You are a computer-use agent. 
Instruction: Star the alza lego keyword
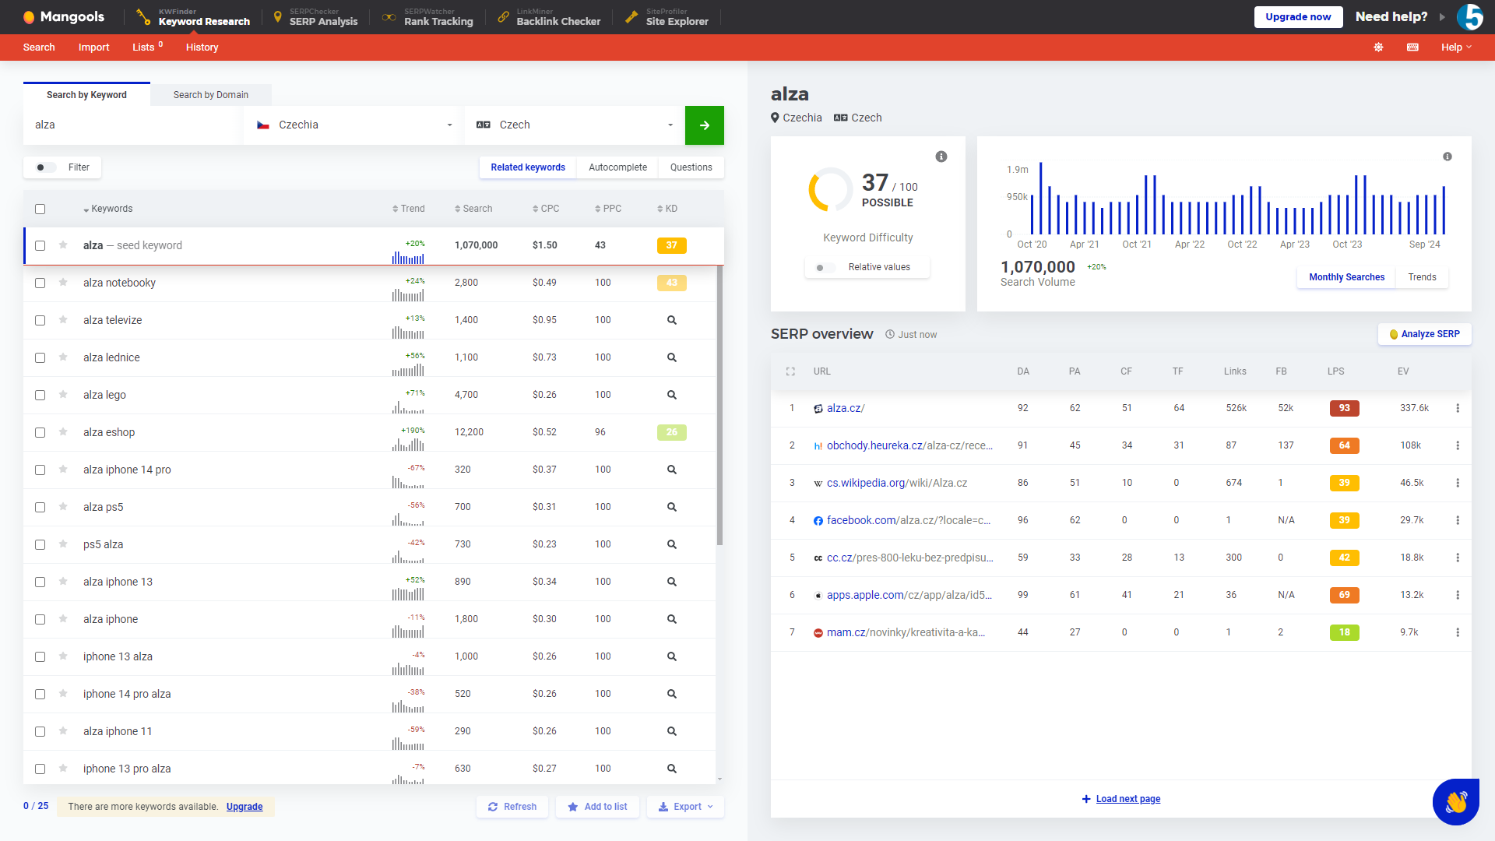pyautogui.click(x=63, y=394)
